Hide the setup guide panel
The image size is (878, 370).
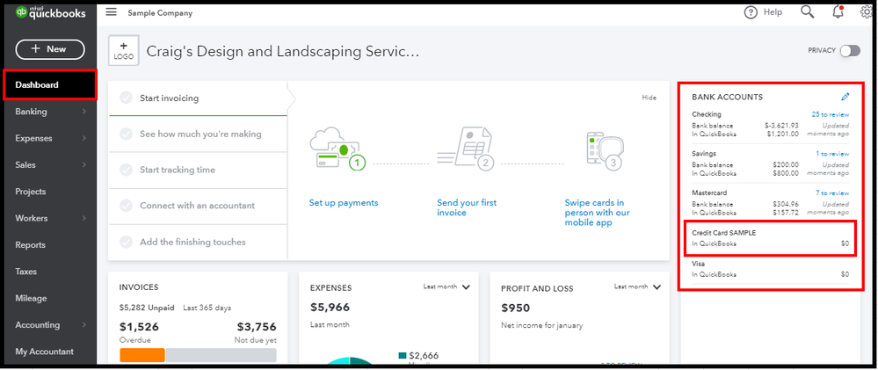649,98
